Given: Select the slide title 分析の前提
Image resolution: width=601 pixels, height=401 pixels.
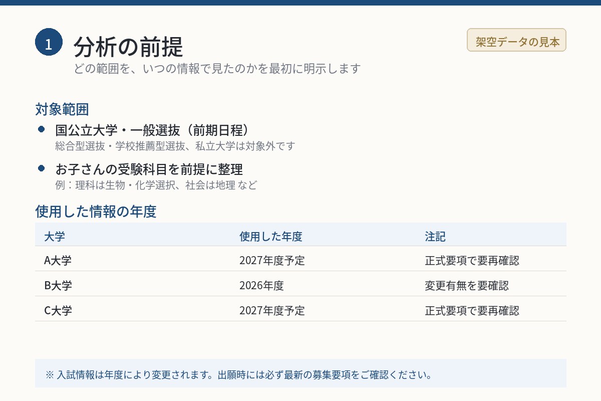Looking at the screenshot, I should 129,47.
